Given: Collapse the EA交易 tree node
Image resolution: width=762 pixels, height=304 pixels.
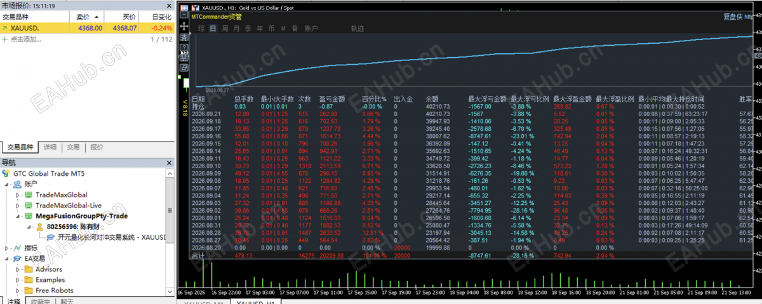Looking at the screenshot, I should (8, 259).
